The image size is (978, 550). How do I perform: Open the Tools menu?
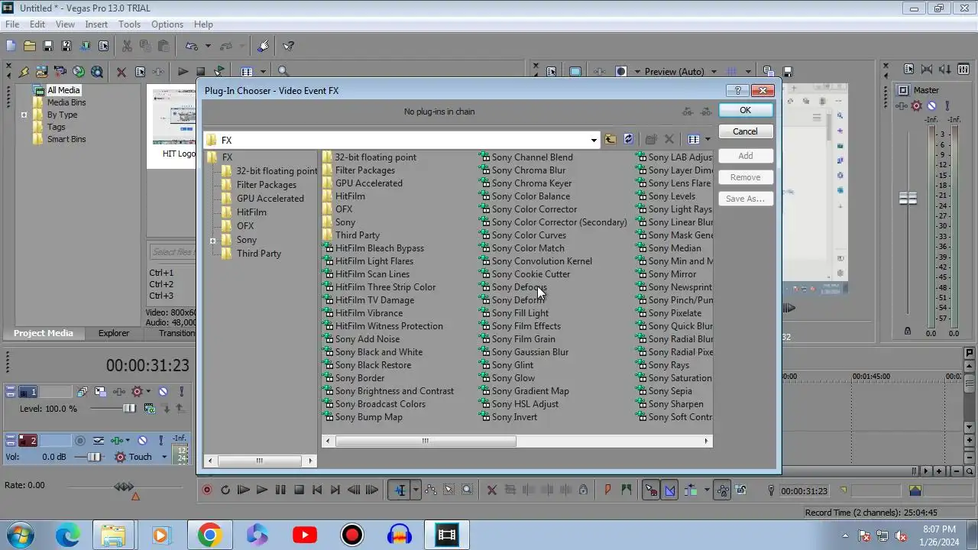click(x=129, y=24)
